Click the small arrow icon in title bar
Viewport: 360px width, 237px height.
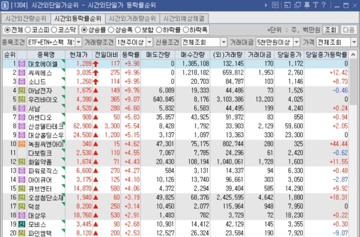[266, 5]
